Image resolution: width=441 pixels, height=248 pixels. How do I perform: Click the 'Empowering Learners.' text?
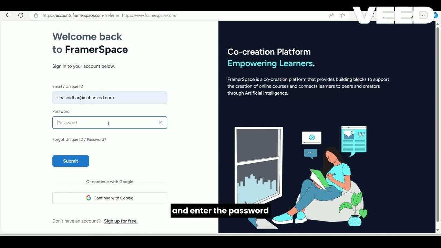coord(271,63)
